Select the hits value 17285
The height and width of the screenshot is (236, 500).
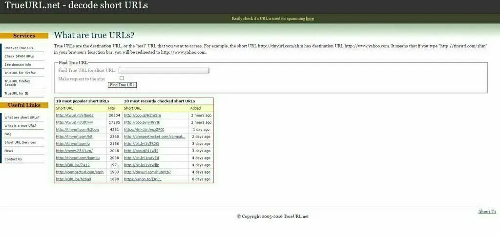114,122
